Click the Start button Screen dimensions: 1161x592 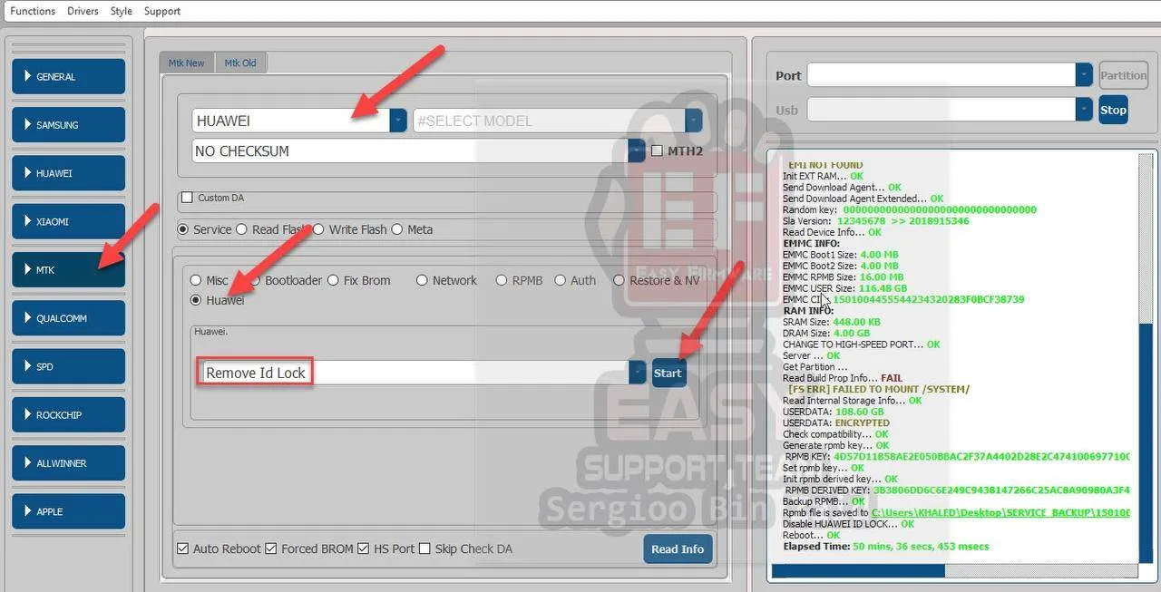[668, 373]
